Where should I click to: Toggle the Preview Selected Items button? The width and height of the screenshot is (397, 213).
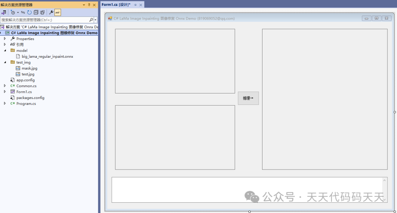click(x=57, y=12)
